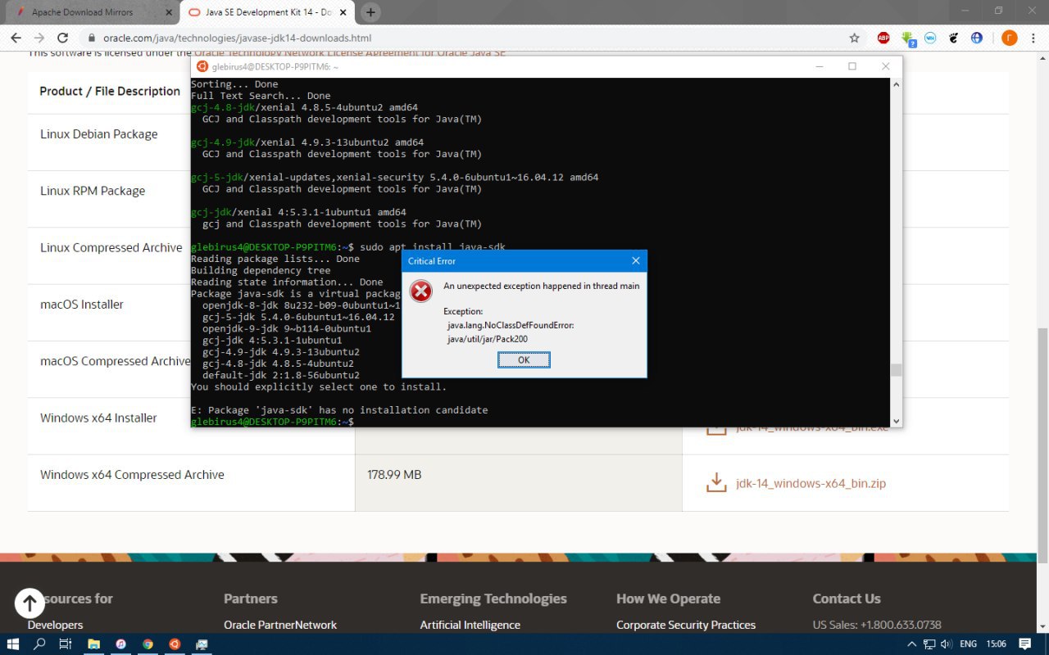Click the 'Contact Us' footer heading
The width and height of the screenshot is (1049, 655).
click(847, 599)
